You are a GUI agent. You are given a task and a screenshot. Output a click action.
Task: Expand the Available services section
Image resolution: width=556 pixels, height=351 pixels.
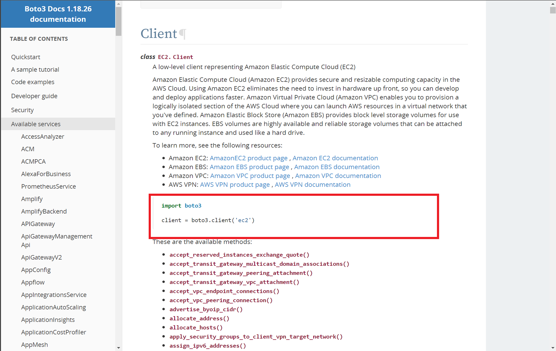click(x=36, y=124)
